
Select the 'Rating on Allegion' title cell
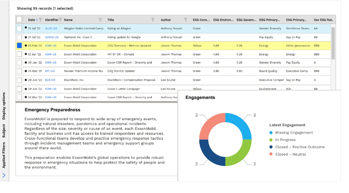(119, 29)
